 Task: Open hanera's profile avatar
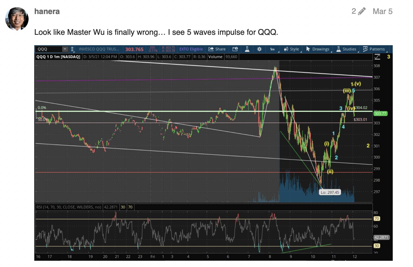tap(17, 19)
